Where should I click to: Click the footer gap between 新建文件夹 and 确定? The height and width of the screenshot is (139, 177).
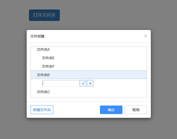[76, 110]
